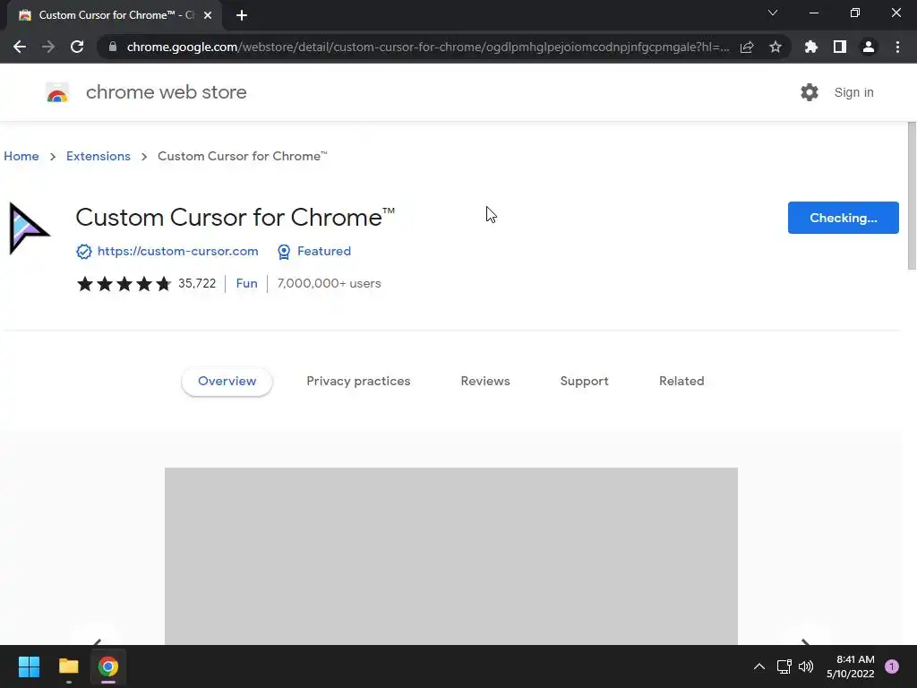This screenshot has height=688, width=917.
Task: Reload the current page
Action: coord(77,47)
